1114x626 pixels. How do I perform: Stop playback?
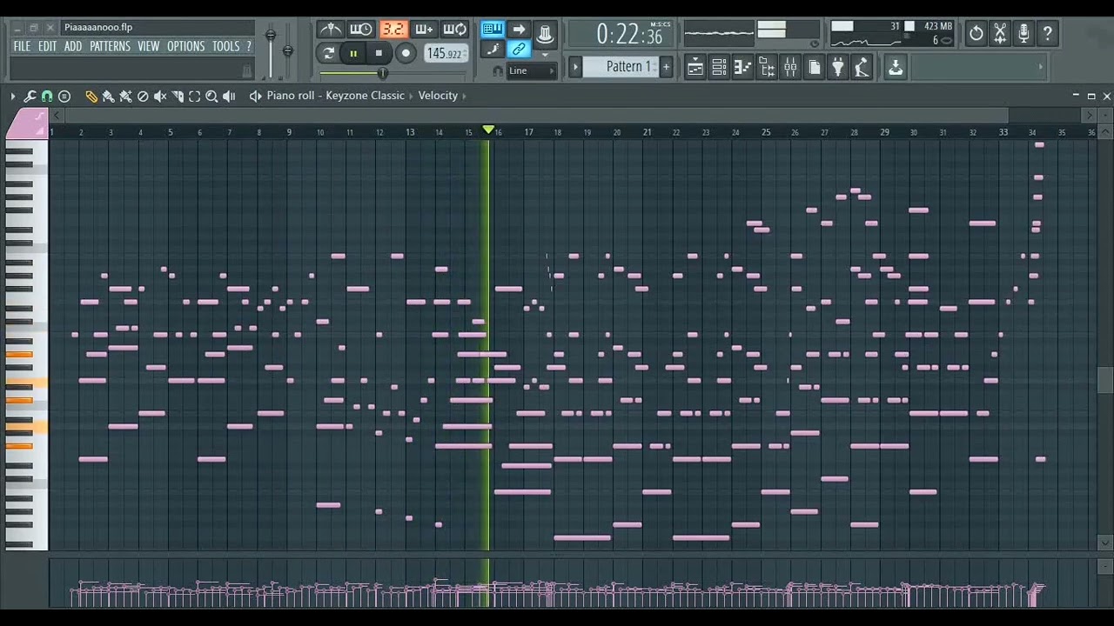[x=379, y=53]
